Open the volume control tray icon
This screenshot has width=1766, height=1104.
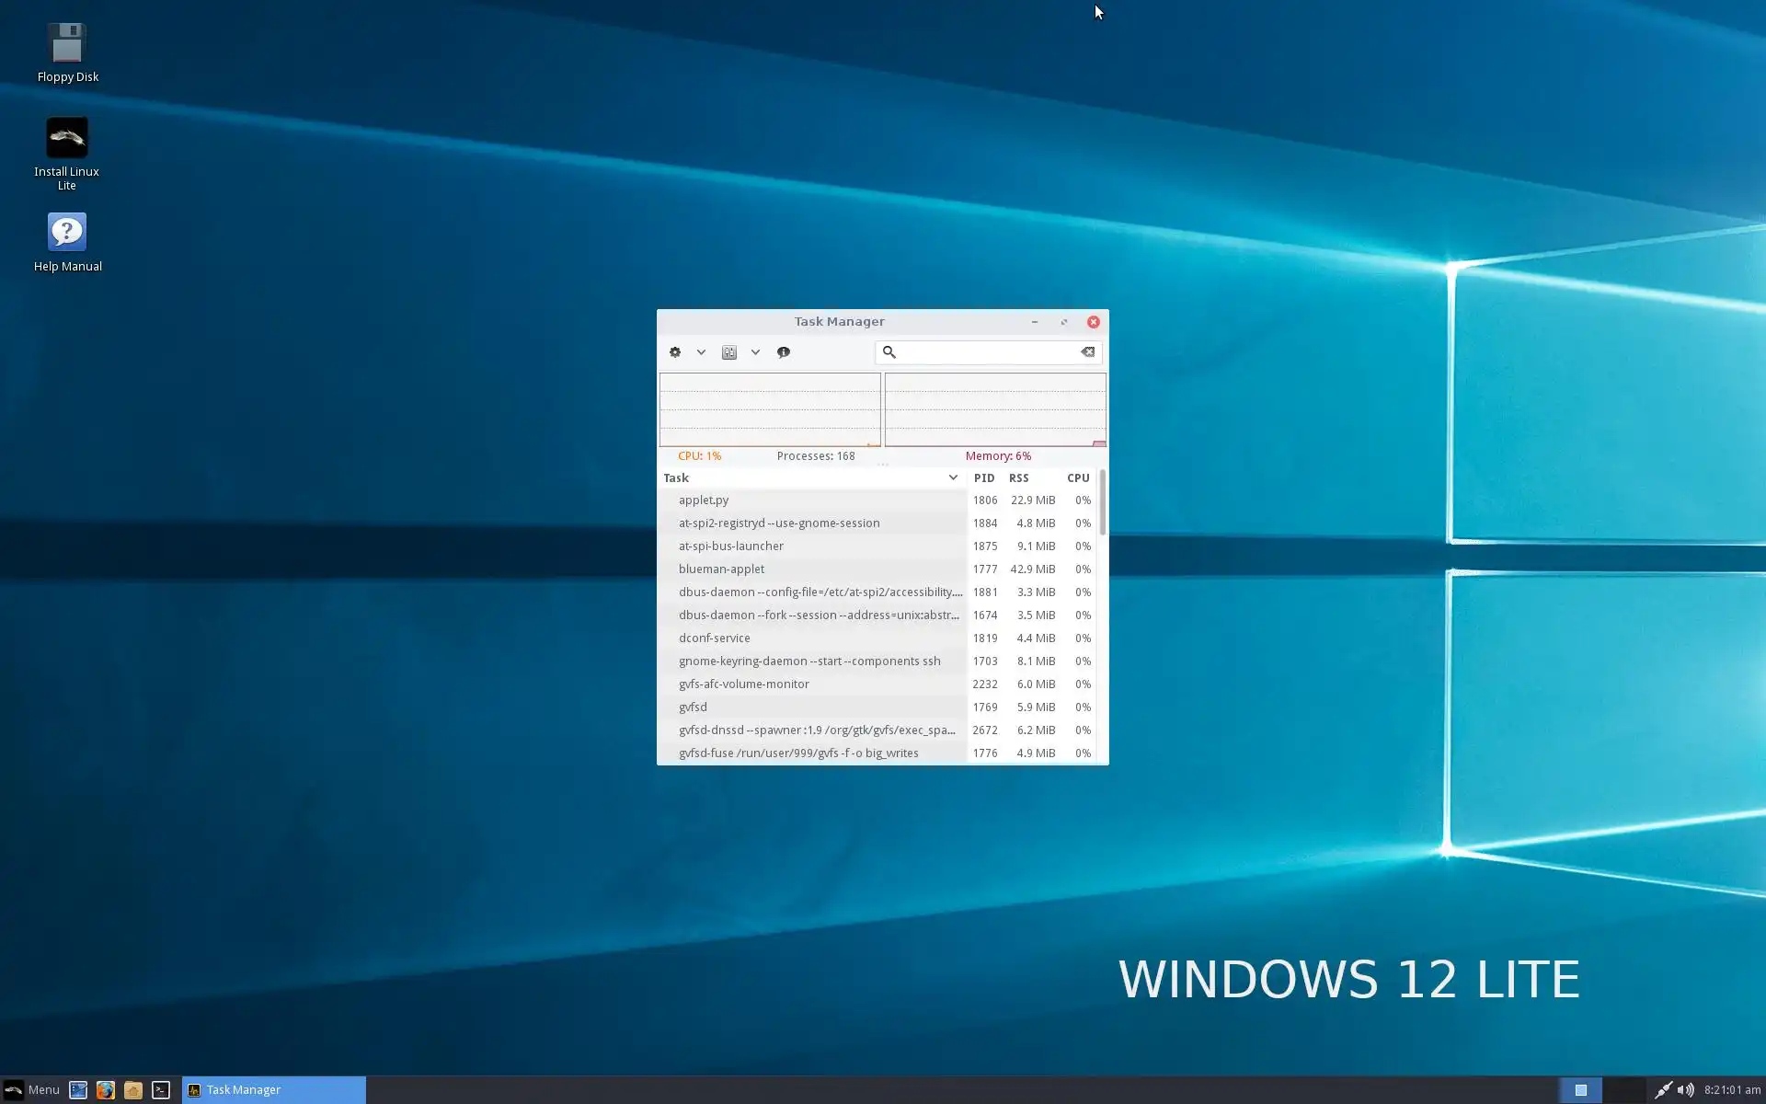pyautogui.click(x=1685, y=1090)
